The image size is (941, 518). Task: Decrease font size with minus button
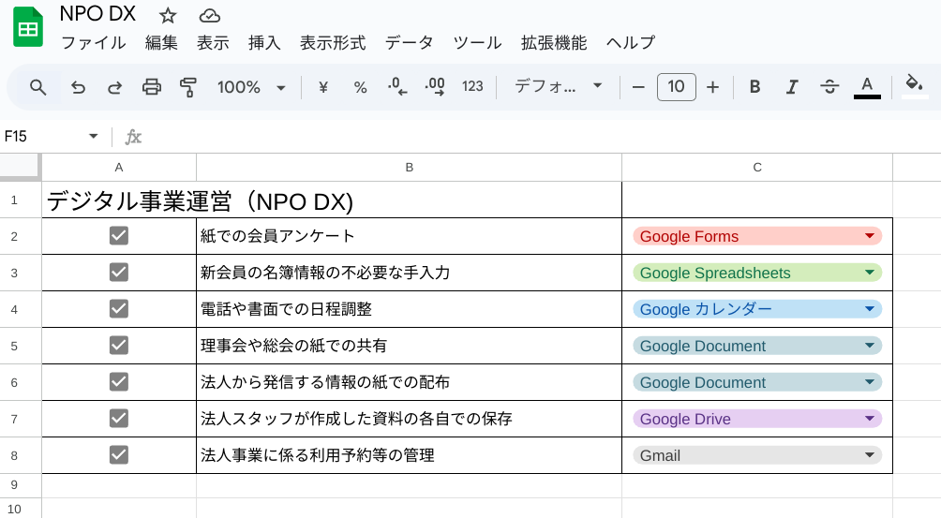point(638,87)
